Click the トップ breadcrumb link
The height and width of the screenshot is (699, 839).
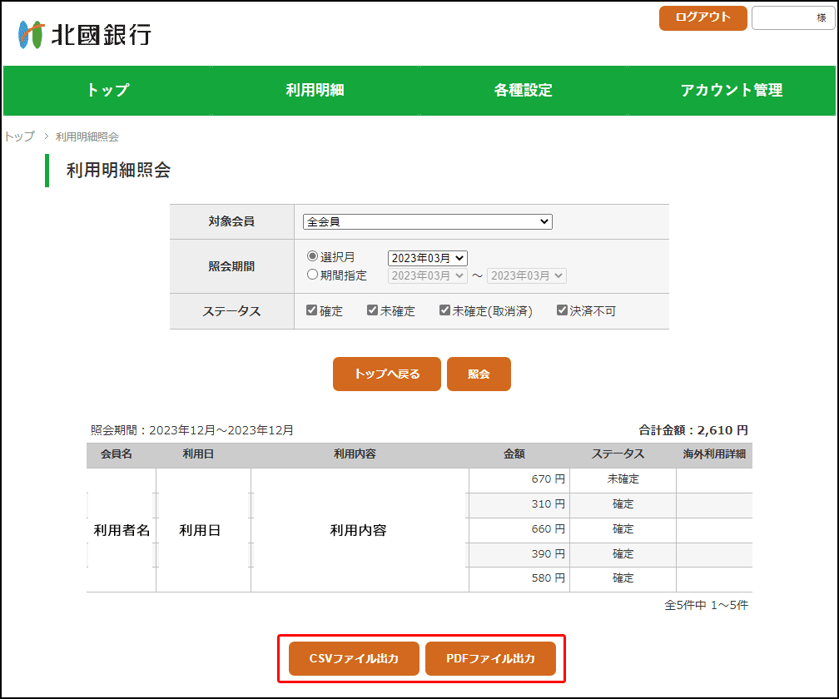(20, 136)
